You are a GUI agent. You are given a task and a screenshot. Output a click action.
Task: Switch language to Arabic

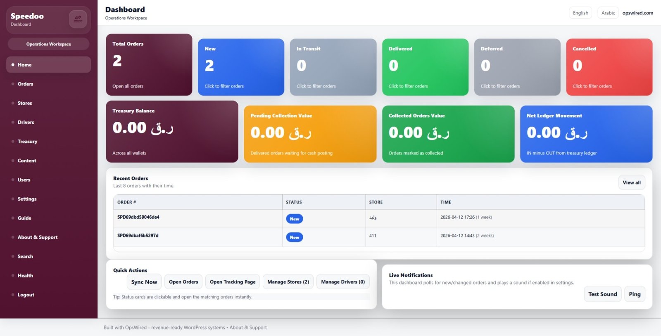(x=608, y=13)
